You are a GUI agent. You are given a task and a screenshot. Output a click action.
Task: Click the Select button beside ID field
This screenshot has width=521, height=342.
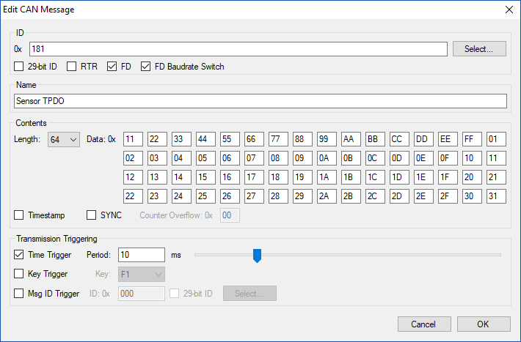point(480,49)
